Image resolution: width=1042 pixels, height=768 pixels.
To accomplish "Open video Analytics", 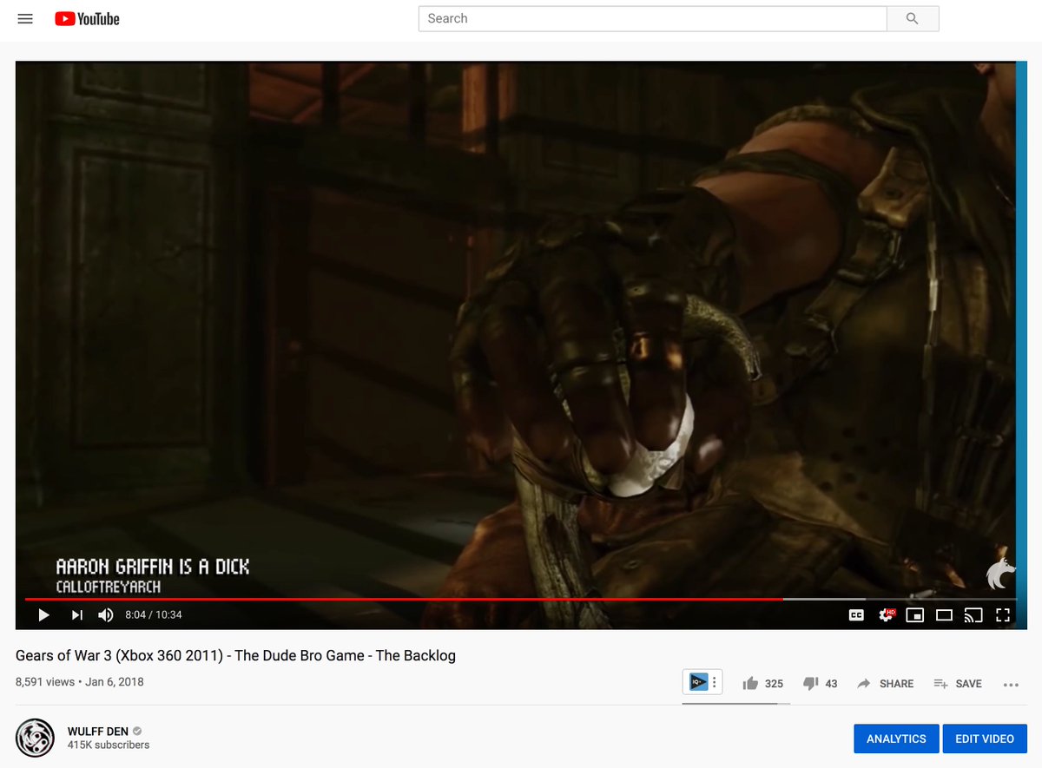I will (896, 738).
